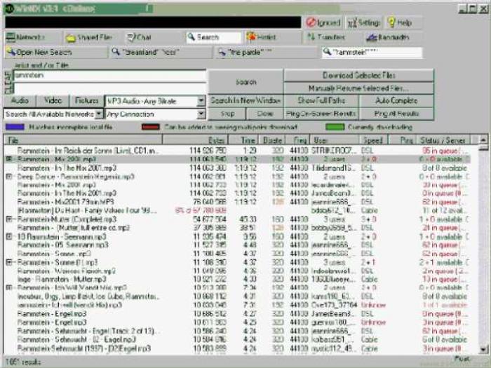Expand the Rammstein-Mutter (Complete).mp3 row
This screenshot has height=368, width=491.
pyautogui.click(x=8, y=219)
